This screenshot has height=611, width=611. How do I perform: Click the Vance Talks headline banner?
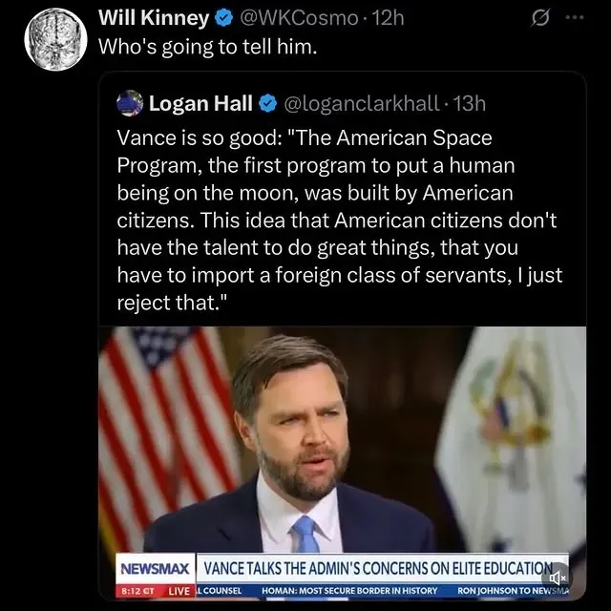pyautogui.click(x=379, y=569)
